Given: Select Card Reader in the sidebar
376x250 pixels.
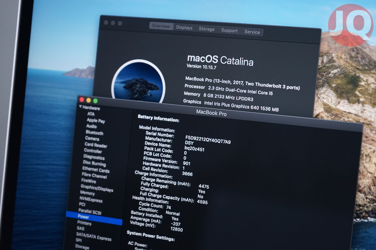Looking at the screenshot, I should pyautogui.click(x=96, y=145).
